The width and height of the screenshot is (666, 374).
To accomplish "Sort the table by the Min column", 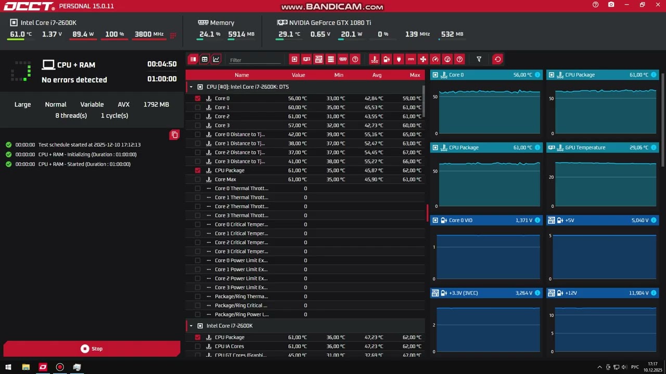I will tap(339, 75).
